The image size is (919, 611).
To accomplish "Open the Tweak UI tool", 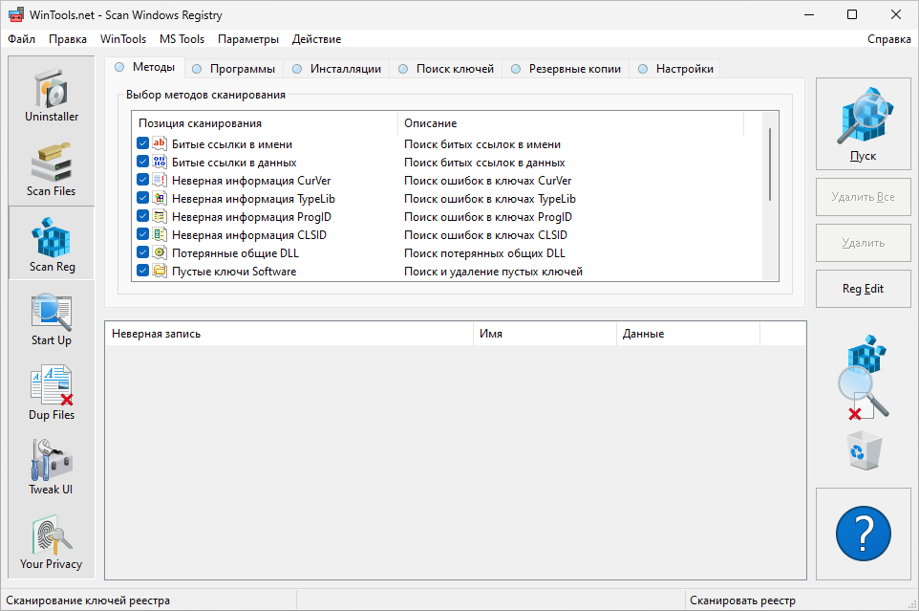I will click(52, 468).
